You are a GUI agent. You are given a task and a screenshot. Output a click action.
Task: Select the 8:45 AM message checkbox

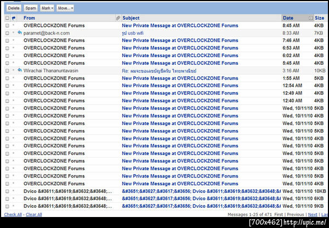coord(7,26)
